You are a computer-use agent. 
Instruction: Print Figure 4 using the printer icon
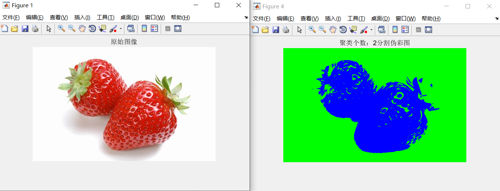pyautogui.click(x=286, y=30)
